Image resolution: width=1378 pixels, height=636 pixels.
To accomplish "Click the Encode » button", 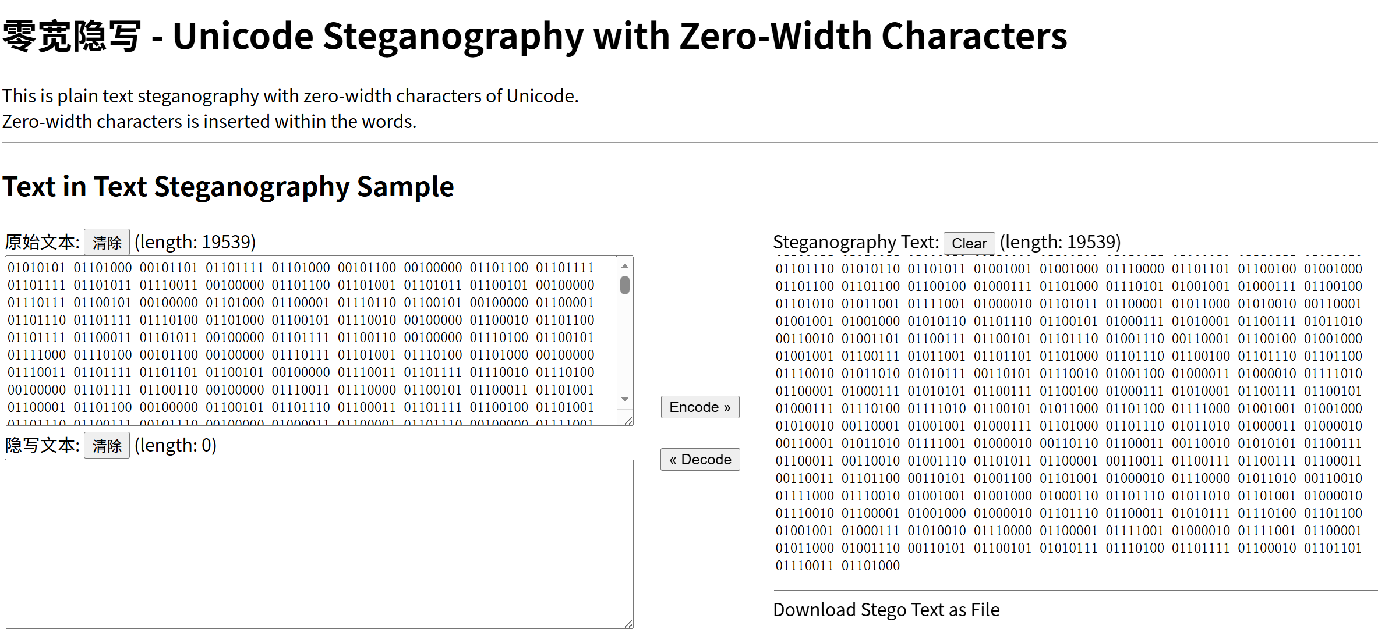I will [x=699, y=407].
